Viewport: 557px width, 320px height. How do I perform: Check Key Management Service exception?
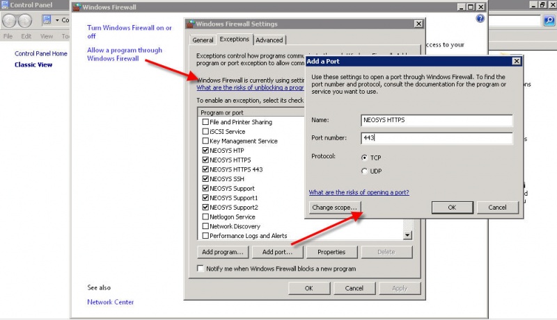click(205, 141)
